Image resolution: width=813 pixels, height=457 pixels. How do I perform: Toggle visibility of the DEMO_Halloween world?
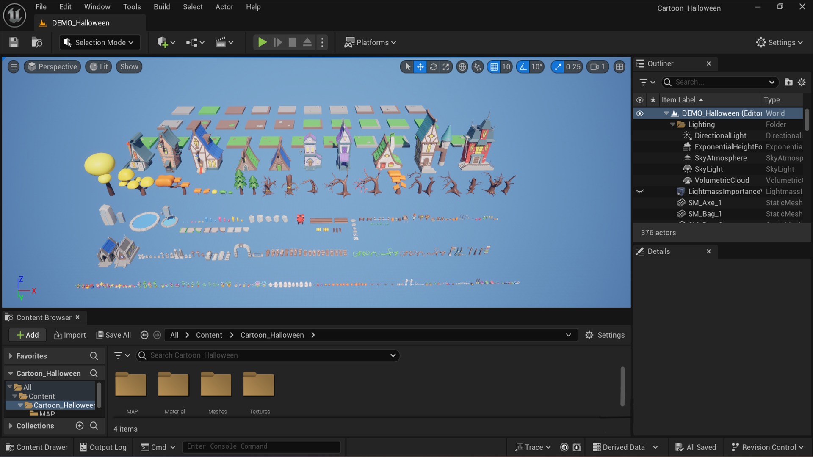click(x=639, y=113)
